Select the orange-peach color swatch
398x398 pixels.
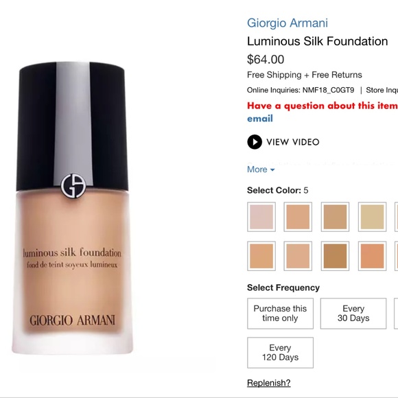pyautogui.click(x=372, y=256)
